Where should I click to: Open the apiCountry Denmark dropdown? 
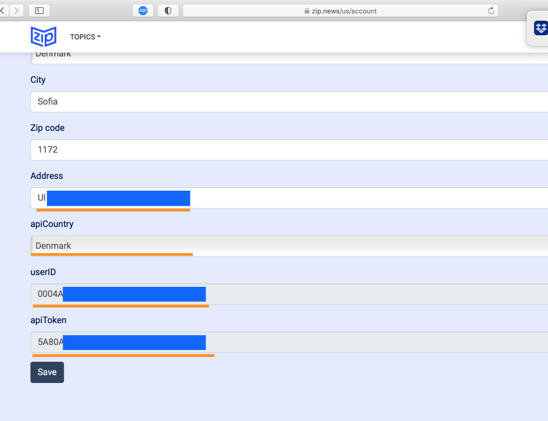coord(289,246)
